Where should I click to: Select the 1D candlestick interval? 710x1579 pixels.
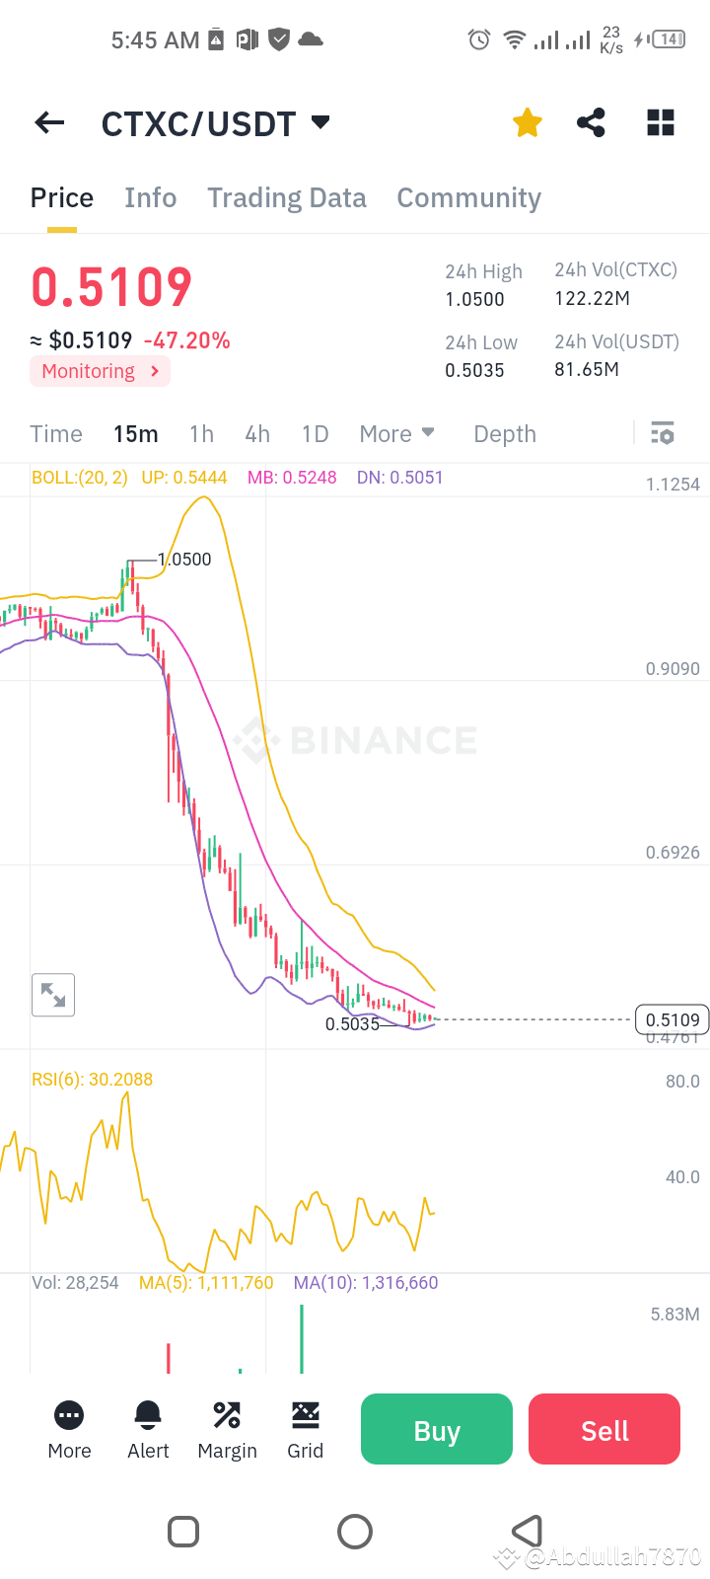click(315, 433)
